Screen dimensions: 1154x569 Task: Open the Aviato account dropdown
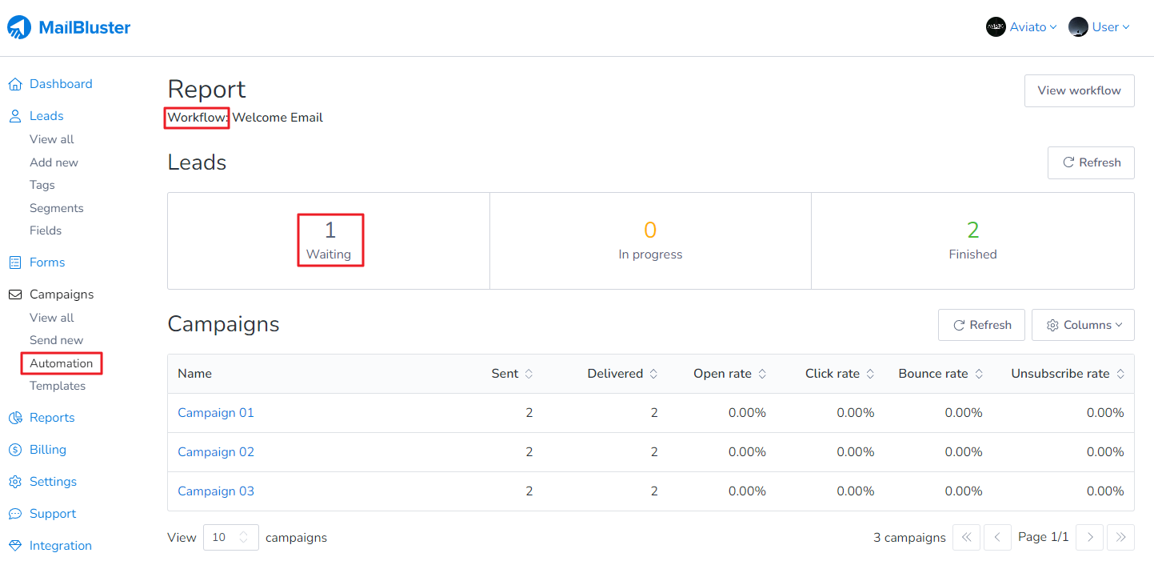1021,26
